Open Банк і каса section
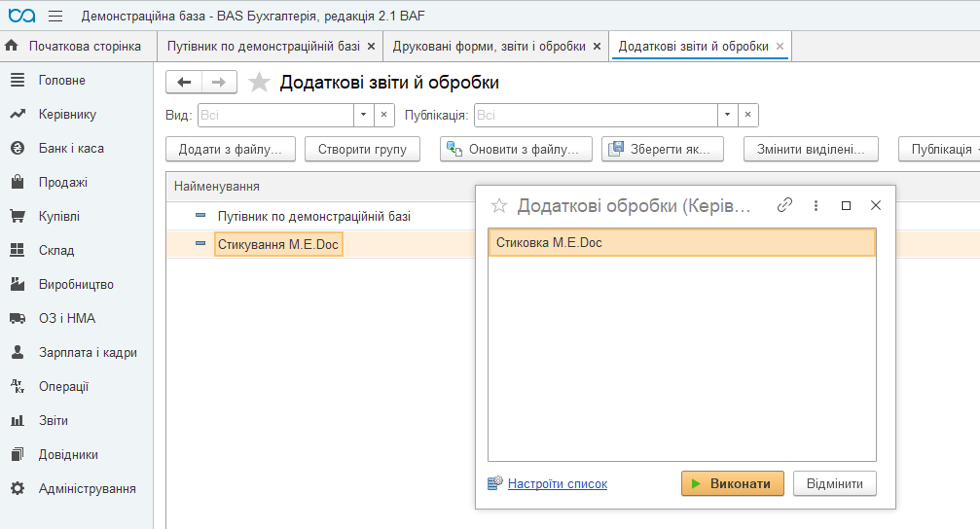The image size is (980, 529). pyautogui.click(x=70, y=149)
